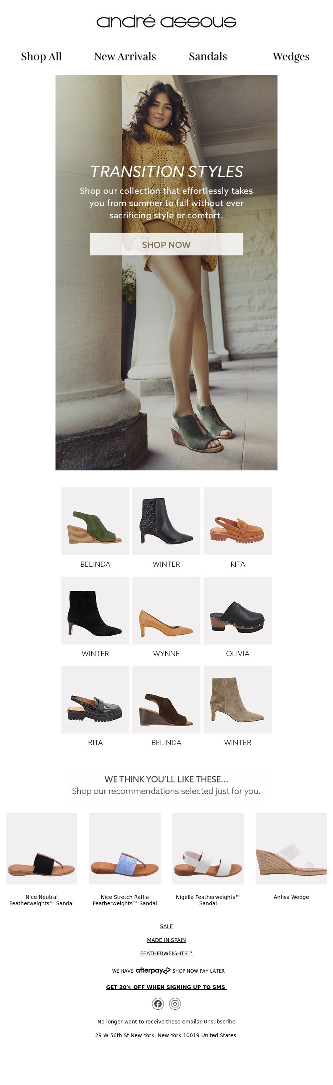Image resolution: width=333 pixels, height=1085 pixels.
Task: Open the 20% off SMS signup link
Action: pyautogui.click(x=166, y=987)
